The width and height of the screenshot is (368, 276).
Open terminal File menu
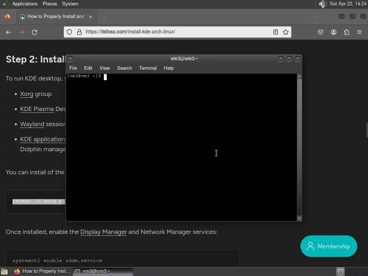[x=73, y=68]
